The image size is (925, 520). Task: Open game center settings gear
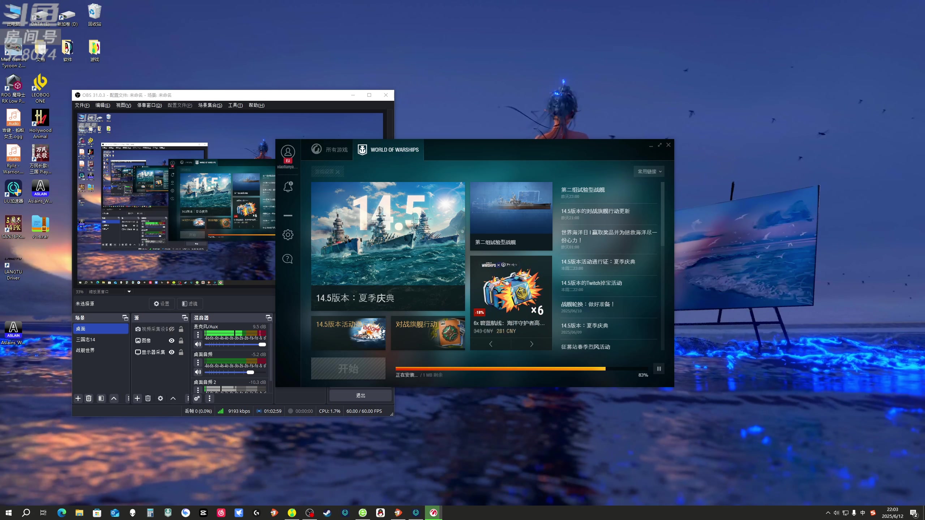coord(288,235)
